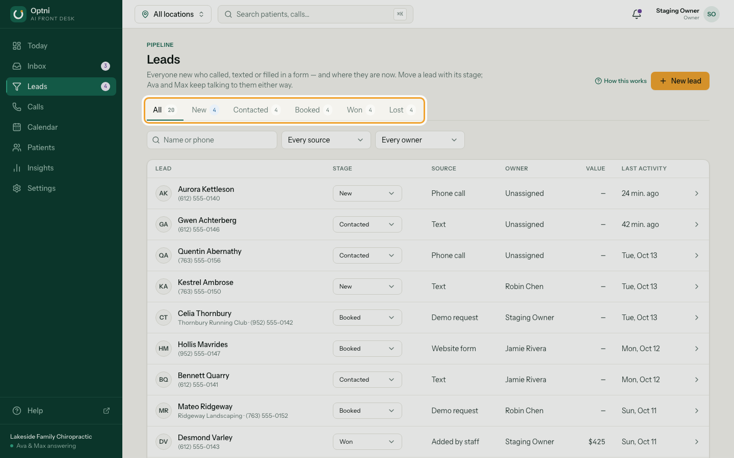The height and width of the screenshot is (458, 734).
Task: Open Desmond Varley row arrow
Action: point(697,442)
